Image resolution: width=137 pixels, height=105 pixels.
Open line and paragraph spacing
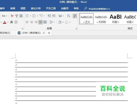pyautogui.click(x=51, y=22)
